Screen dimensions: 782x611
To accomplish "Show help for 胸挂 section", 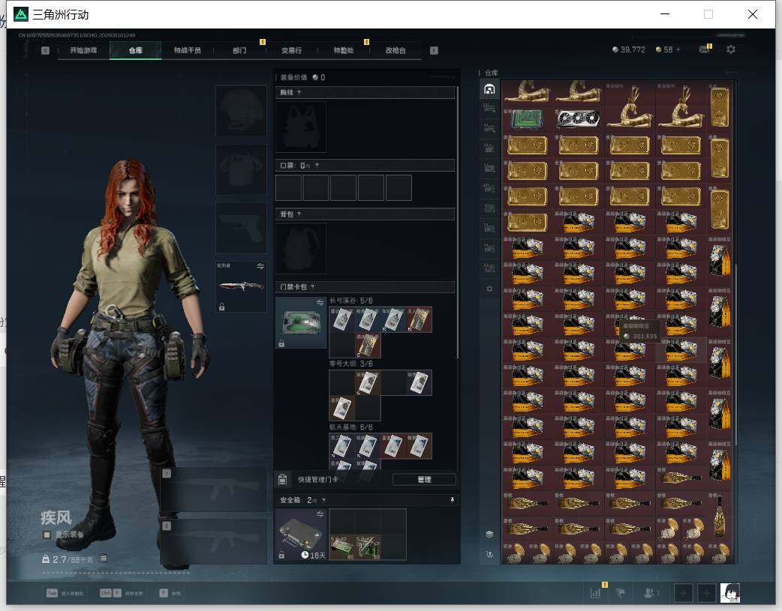I will (x=299, y=92).
